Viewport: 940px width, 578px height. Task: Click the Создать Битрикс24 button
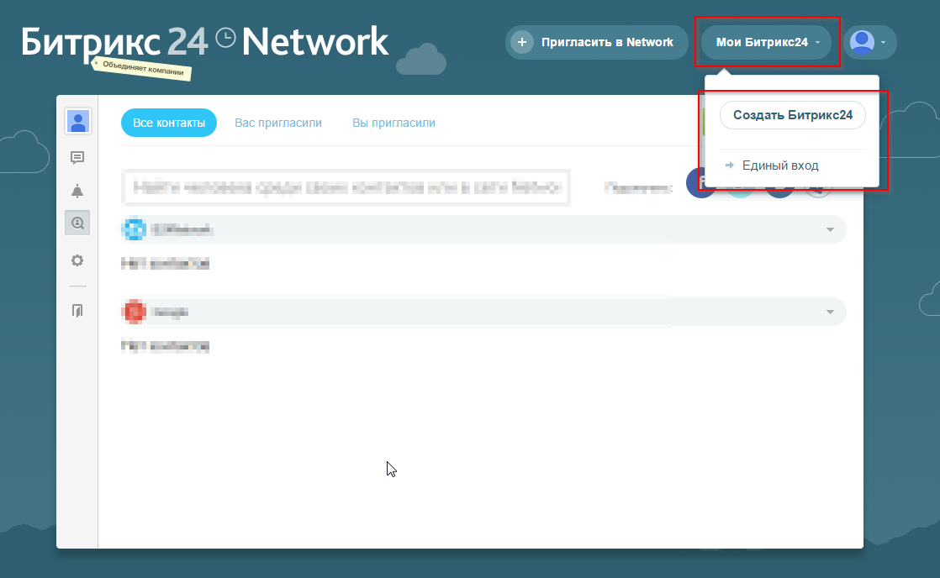[x=793, y=115]
